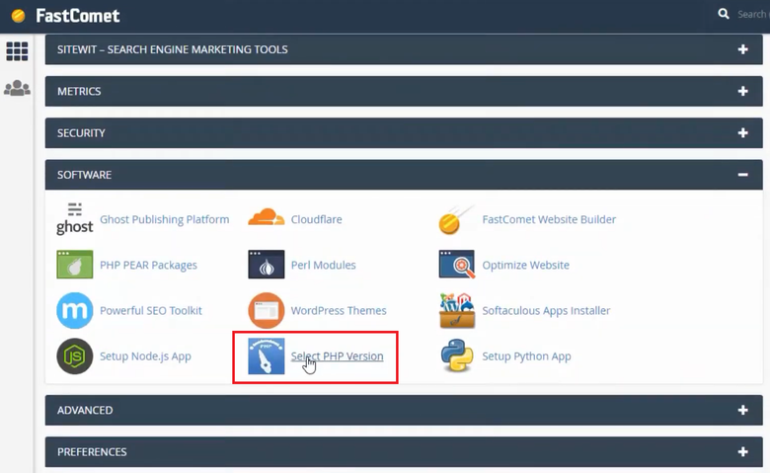Collapse the Software section minus sign
770x473 pixels.
[742, 175]
